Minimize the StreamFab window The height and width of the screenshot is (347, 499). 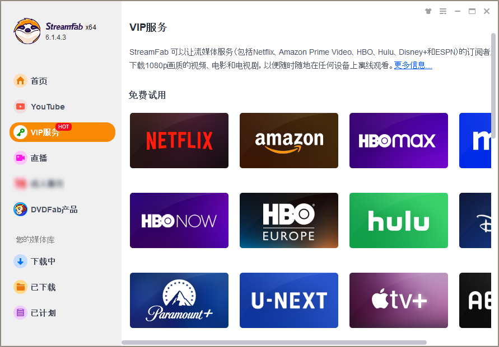[458, 11]
